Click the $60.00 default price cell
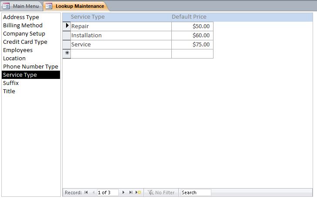The height and width of the screenshot is (199, 317). (x=192, y=36)
